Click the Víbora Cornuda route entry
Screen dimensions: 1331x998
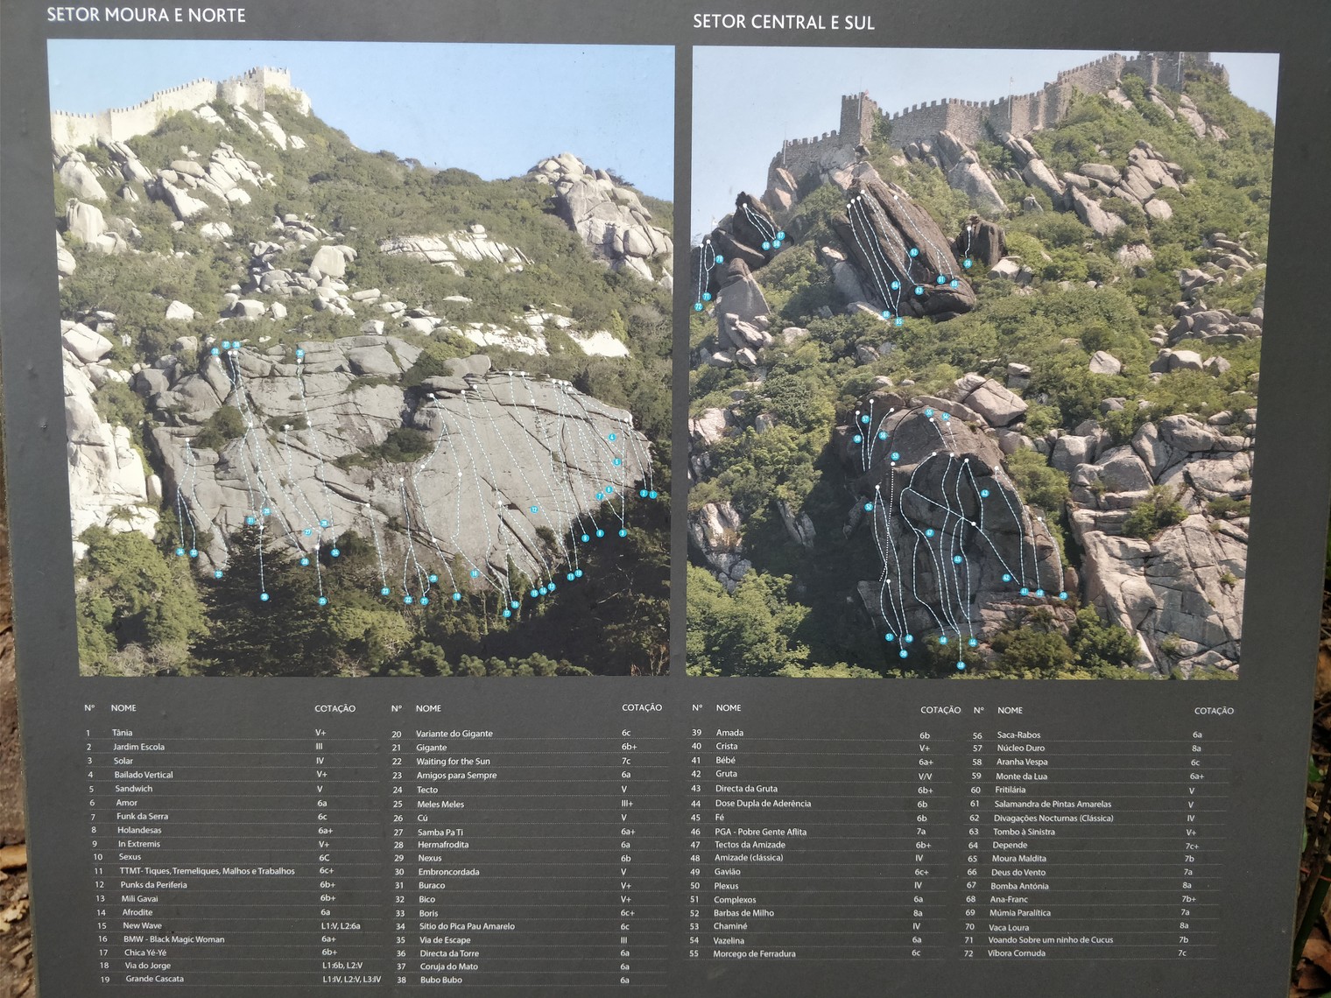tap(1016, 953)
